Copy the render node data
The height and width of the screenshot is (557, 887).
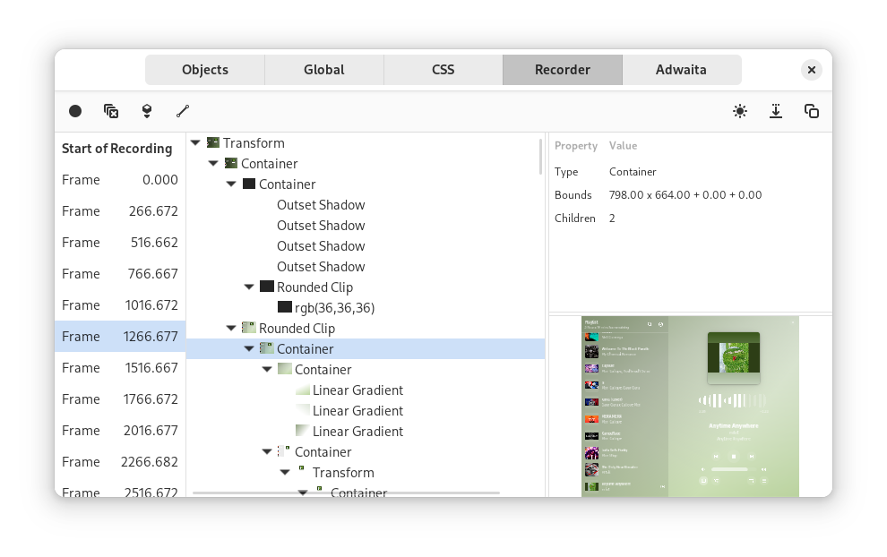(x=812, y=111)
